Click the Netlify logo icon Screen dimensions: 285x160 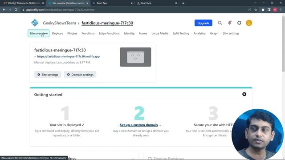click(x=35, y=23)
